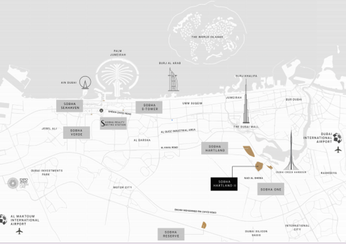The image size is (346, 244).
Task: Select The Dubai Mall label
Action: coord(246,127)
